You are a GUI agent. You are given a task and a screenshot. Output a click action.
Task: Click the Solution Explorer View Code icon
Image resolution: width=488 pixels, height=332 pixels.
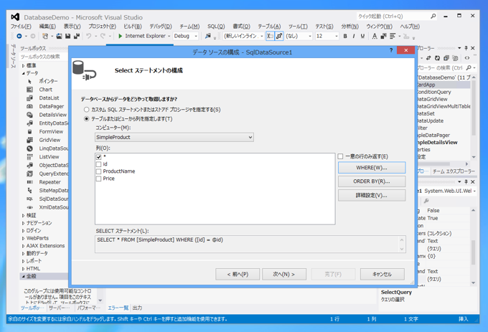click(x=467, y=58)
